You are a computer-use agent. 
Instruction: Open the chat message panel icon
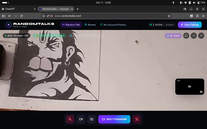(x=186, y=36)
